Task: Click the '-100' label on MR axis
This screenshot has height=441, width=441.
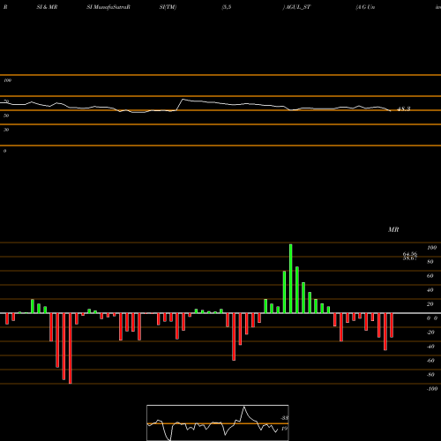Action: tap(432, 389)
